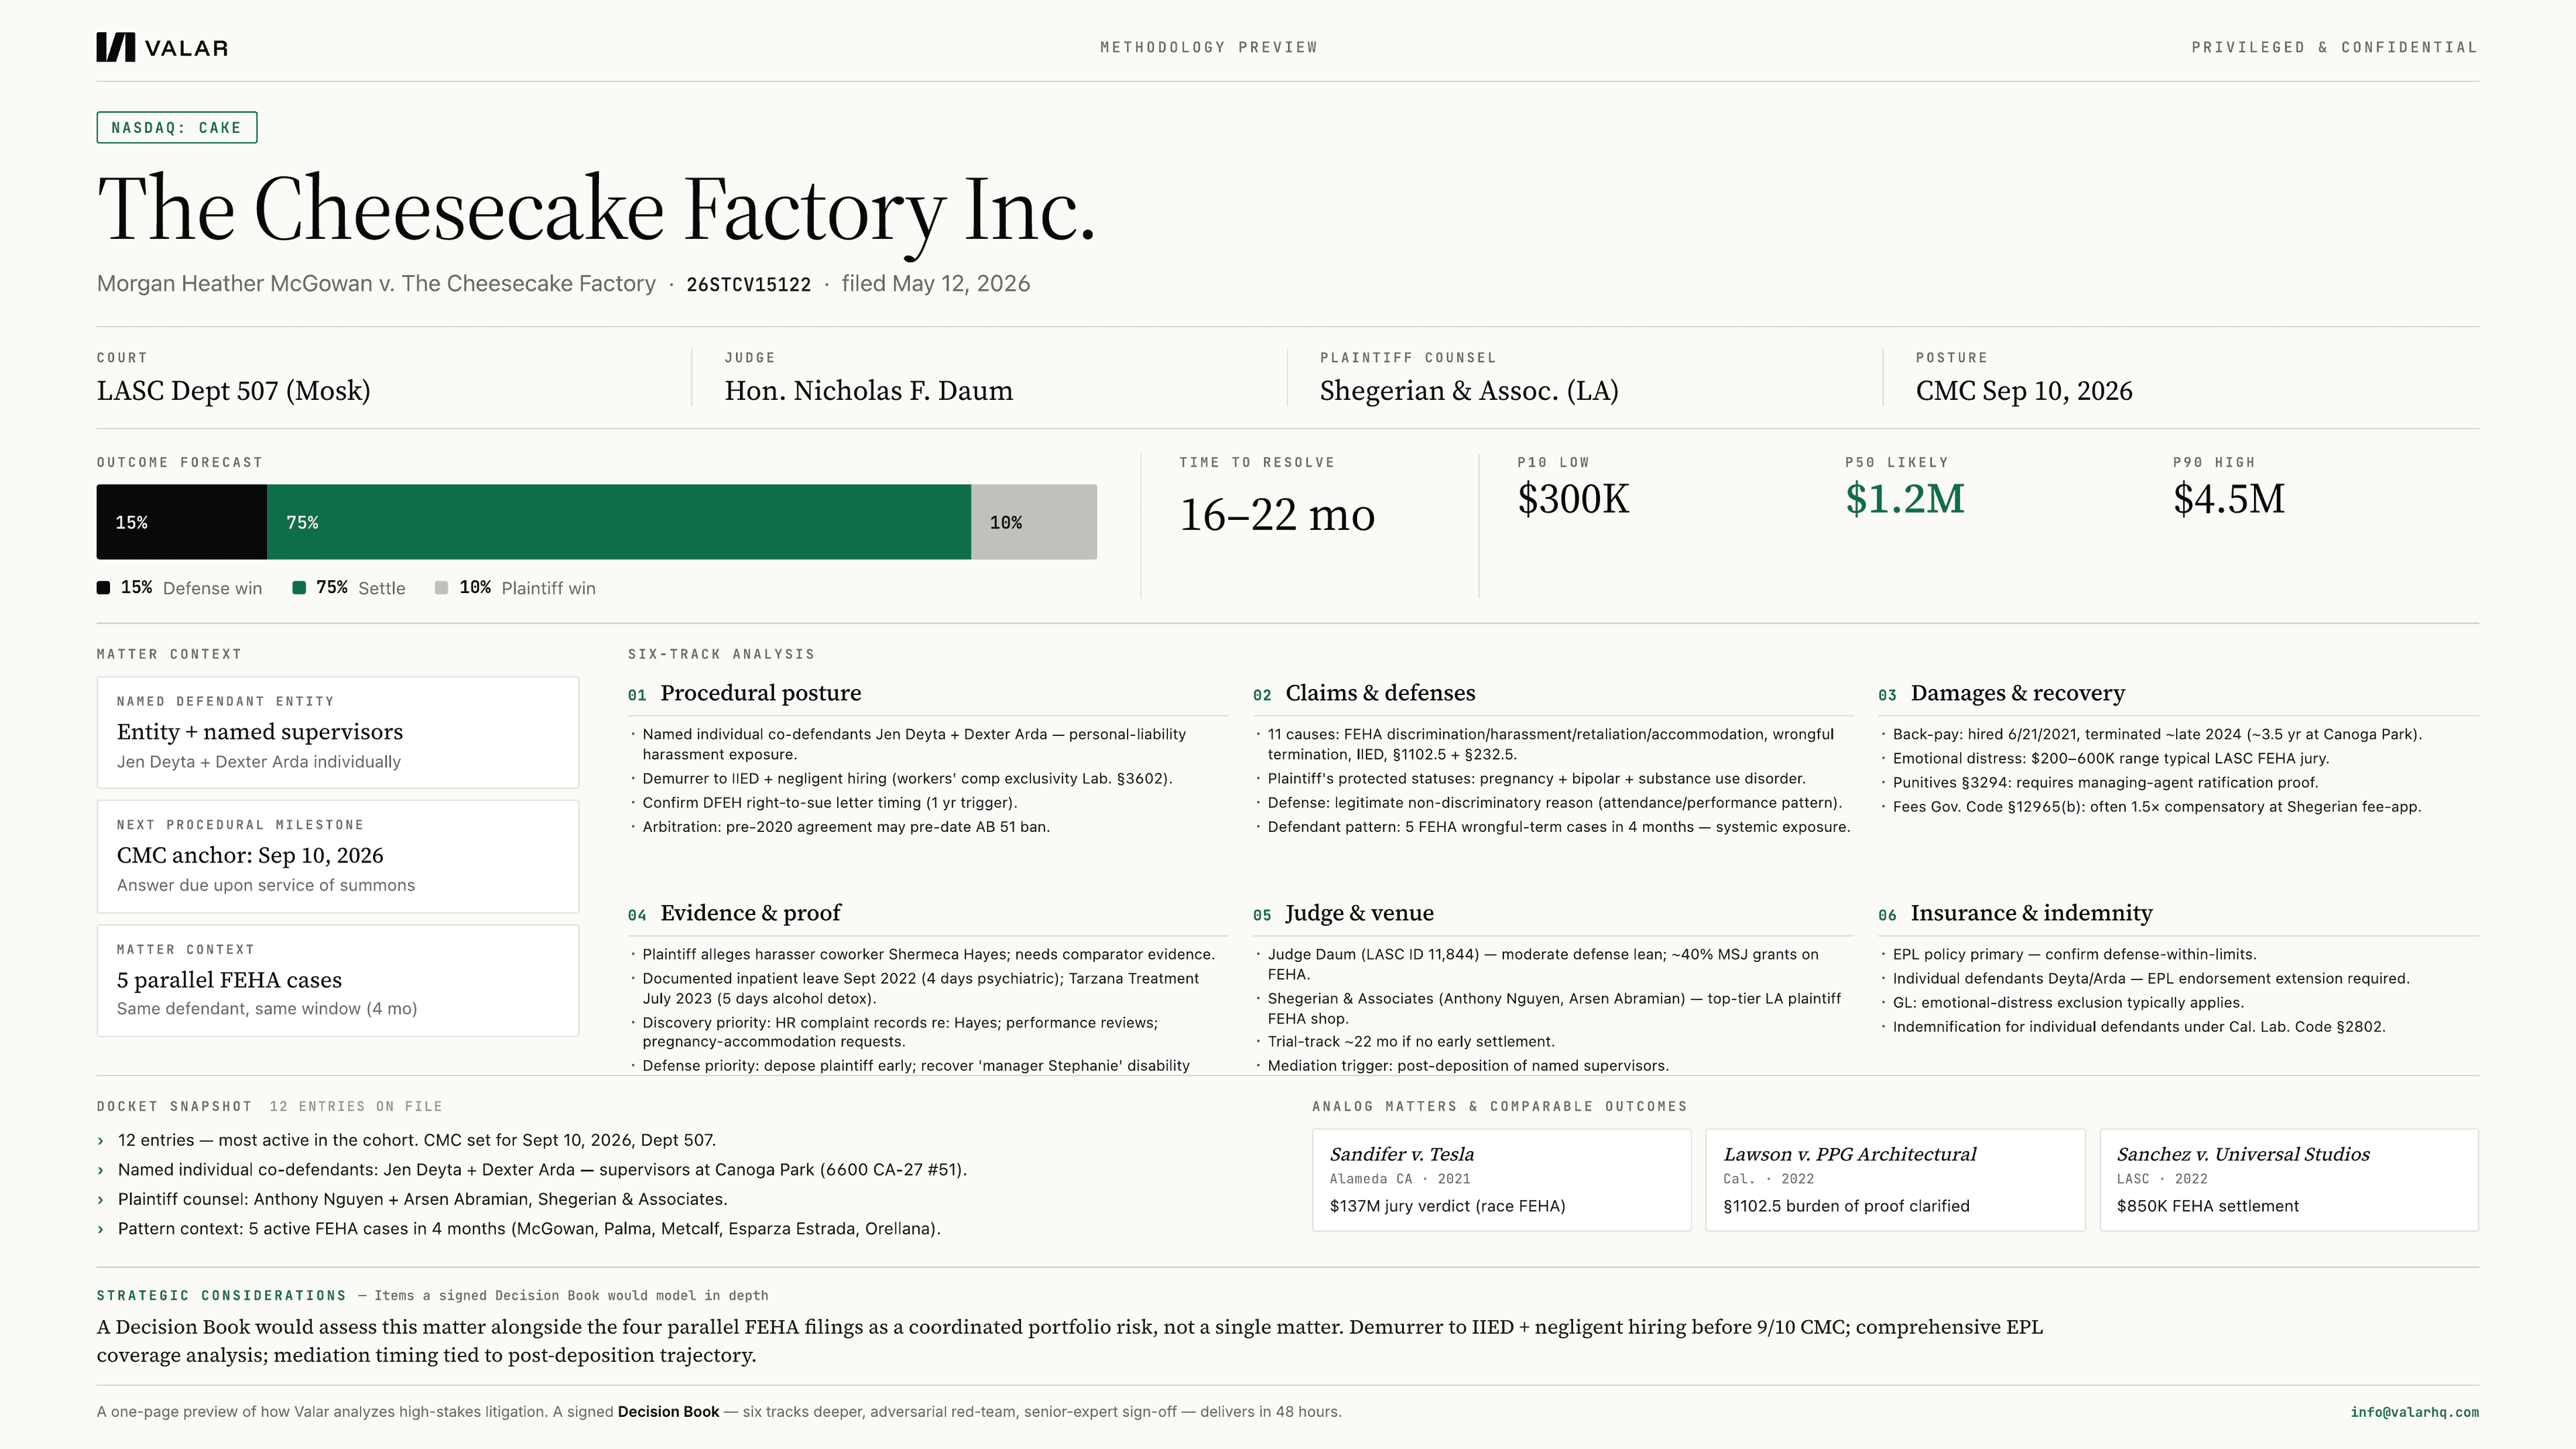The height and width of the screenshot is (1449, 2576).
Task: Click Shegerian & Assoc. (LA) counsel value
Action: (1469, 391)
